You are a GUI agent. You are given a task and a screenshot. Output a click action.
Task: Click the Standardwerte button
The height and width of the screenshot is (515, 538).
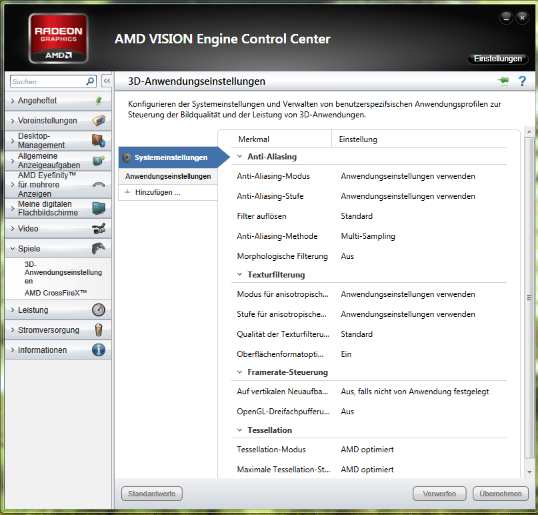point(151,494)
